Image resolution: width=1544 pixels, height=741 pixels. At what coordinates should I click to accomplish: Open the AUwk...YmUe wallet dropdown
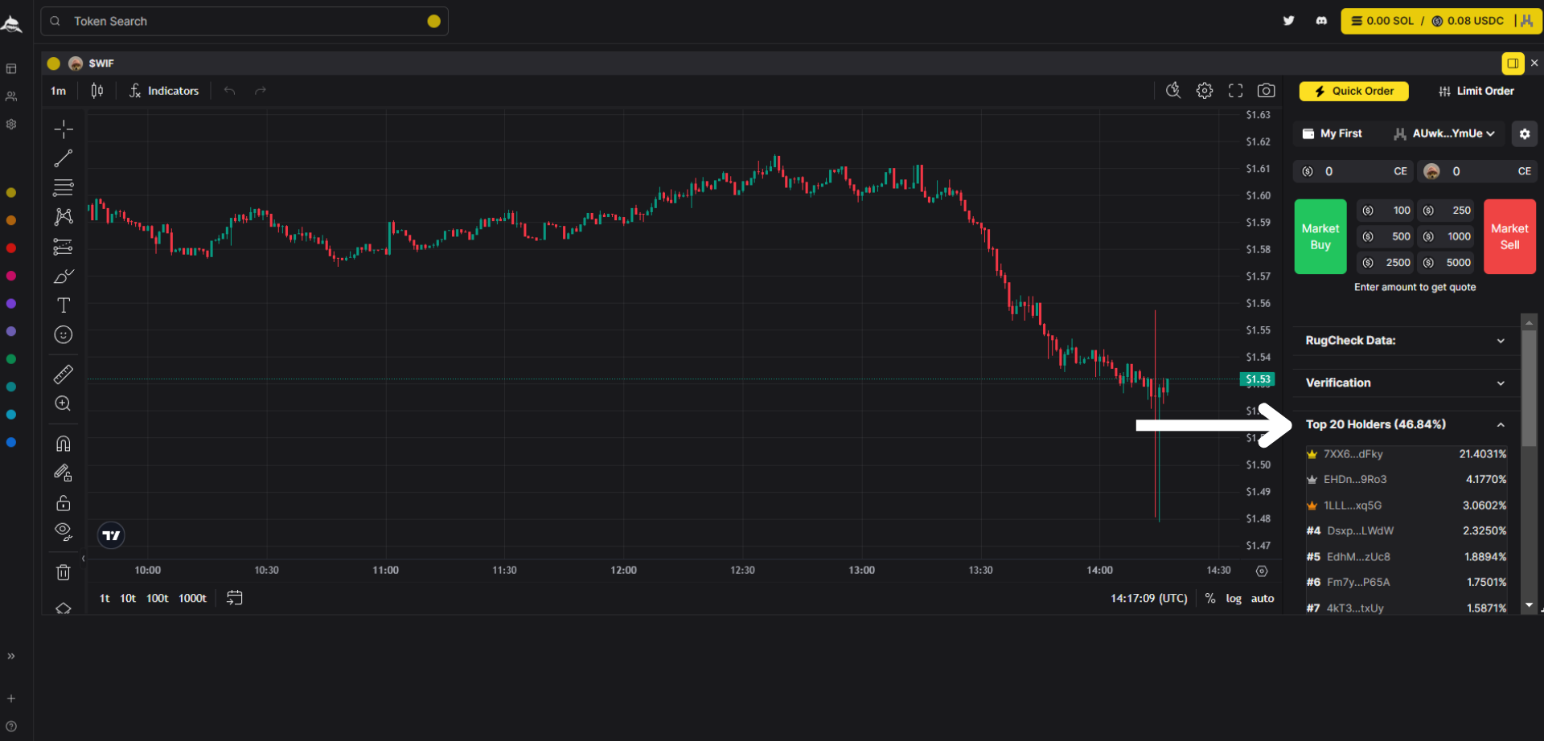point(1445,133)
